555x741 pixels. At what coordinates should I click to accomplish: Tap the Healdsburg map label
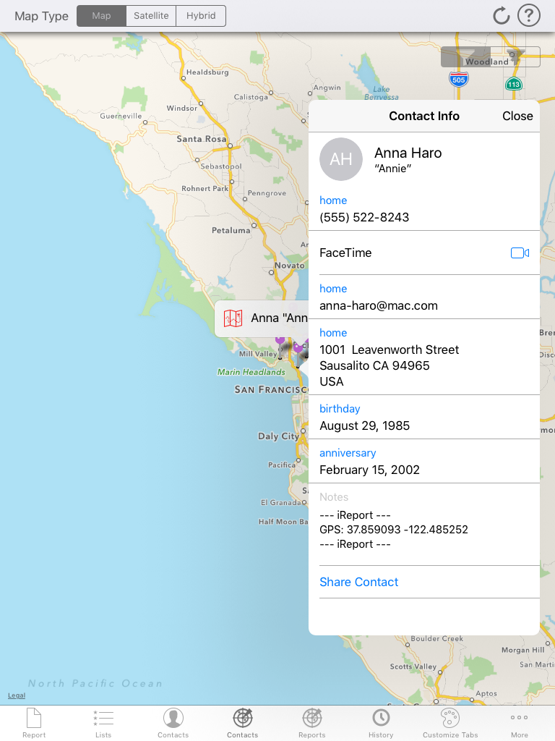[207, 72]
